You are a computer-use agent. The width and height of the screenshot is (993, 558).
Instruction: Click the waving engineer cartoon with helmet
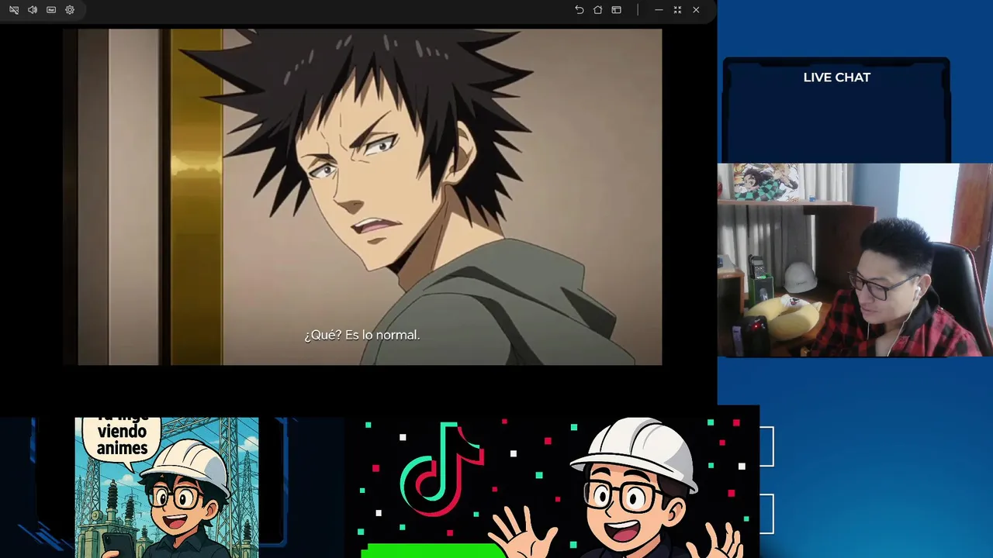617,488
